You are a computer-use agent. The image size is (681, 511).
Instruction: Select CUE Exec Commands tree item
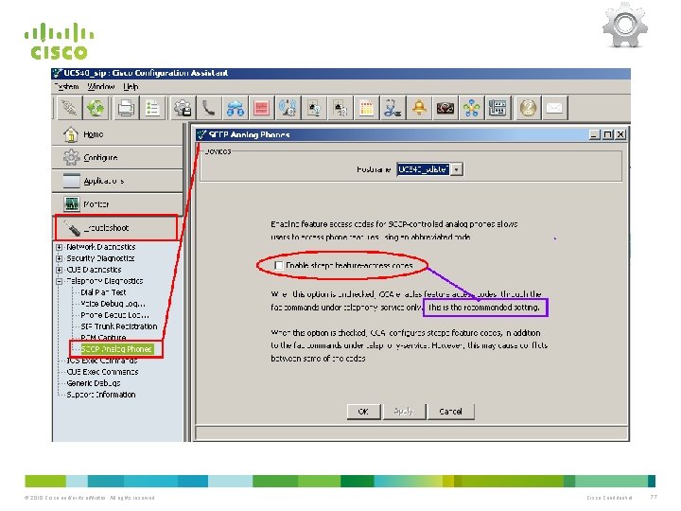(102, 372)
